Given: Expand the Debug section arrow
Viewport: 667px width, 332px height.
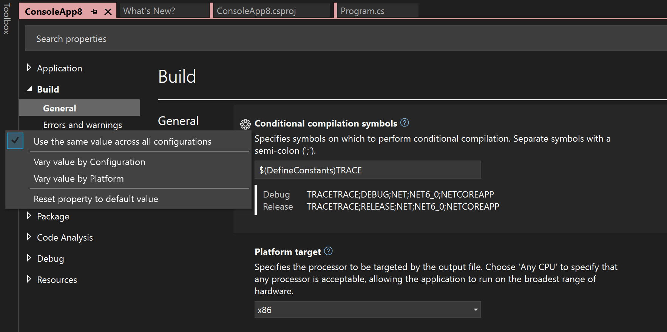Looking at the screenshot, I should [x=29, y=258].
